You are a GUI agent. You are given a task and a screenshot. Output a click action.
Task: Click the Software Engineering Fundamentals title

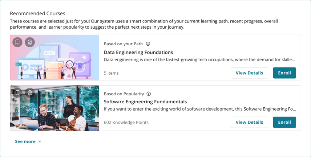click(145, 102)
